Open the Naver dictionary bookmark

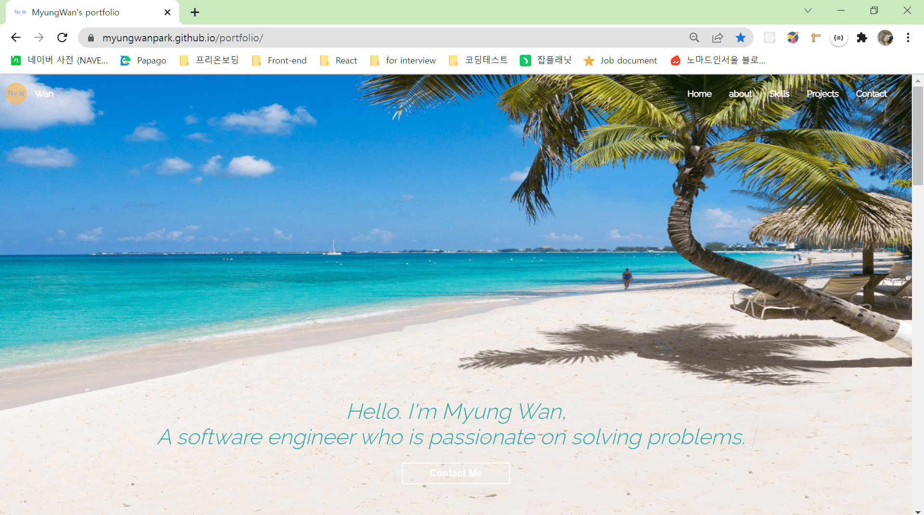tap(59, 60)
